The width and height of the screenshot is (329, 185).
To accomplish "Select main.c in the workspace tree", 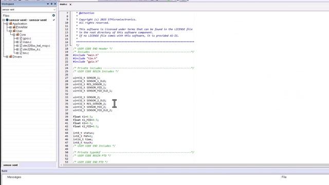I will (x=27, y=42).
